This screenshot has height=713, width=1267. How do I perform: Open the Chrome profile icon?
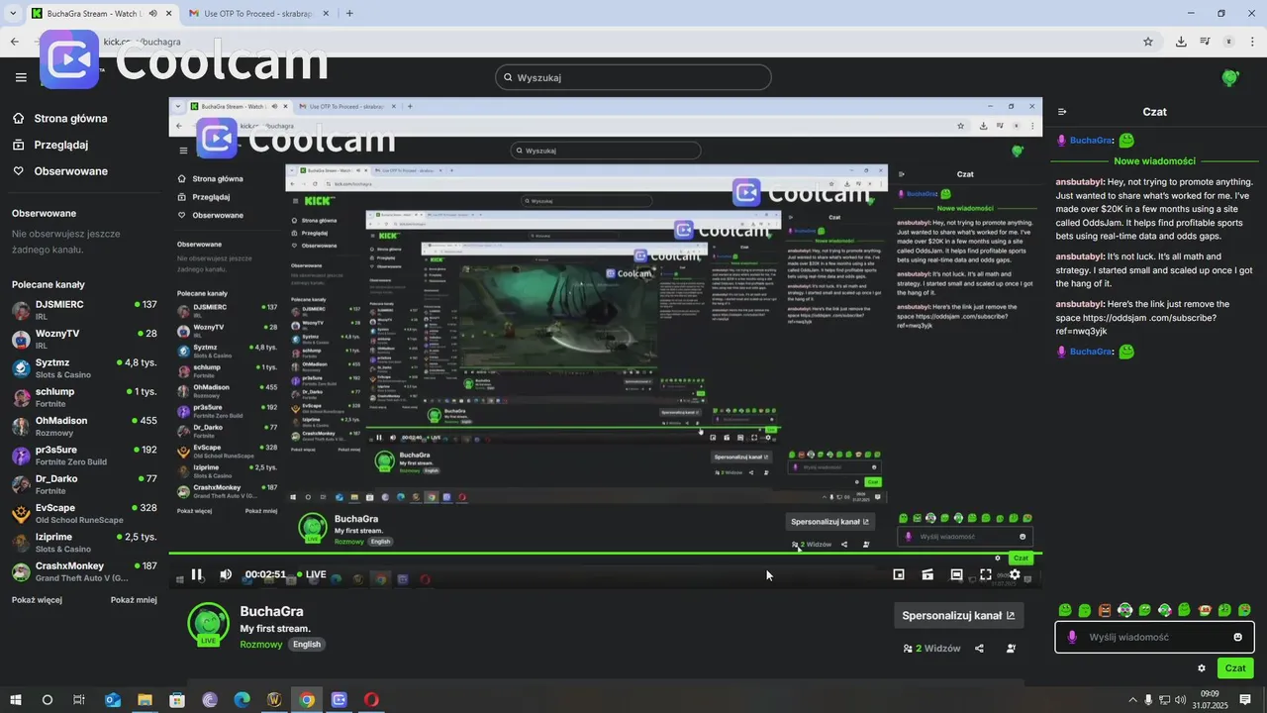(x=1229, y=42)
